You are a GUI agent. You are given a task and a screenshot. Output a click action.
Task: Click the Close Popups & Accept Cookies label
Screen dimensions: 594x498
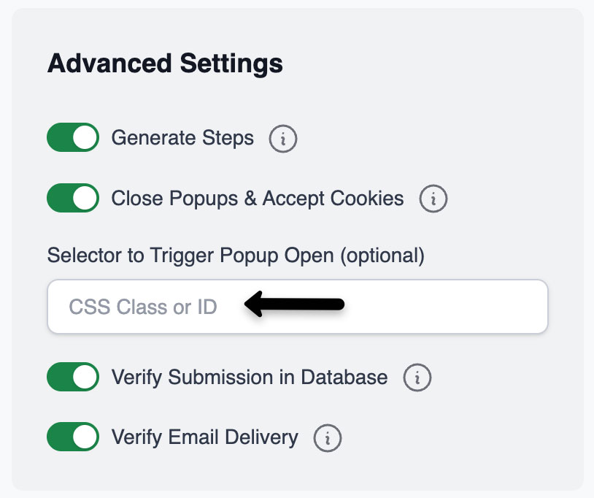point(257,198)
